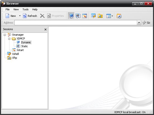Click the XDMCP static sessions toolbar icon
The width and height of the screenshot is (154, 115).
tap(78, 16)
